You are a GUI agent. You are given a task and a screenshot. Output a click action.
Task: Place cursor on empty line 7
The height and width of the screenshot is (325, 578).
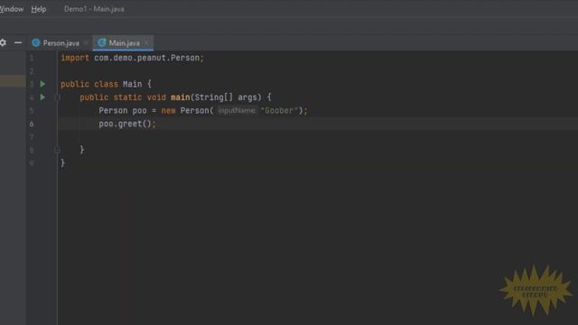[x=317, y=137]
